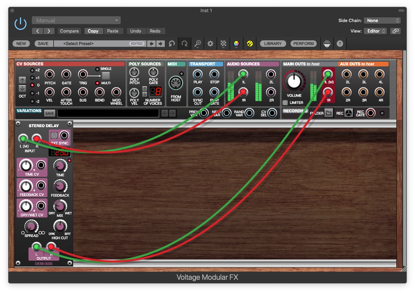
Task: Go to previous setting with left chevron
Action: click(x=38, y=31)
